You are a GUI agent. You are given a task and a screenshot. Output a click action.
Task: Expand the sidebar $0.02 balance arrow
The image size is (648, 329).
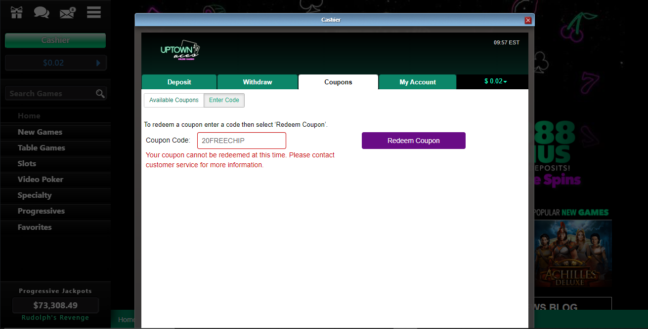[98, 63]
